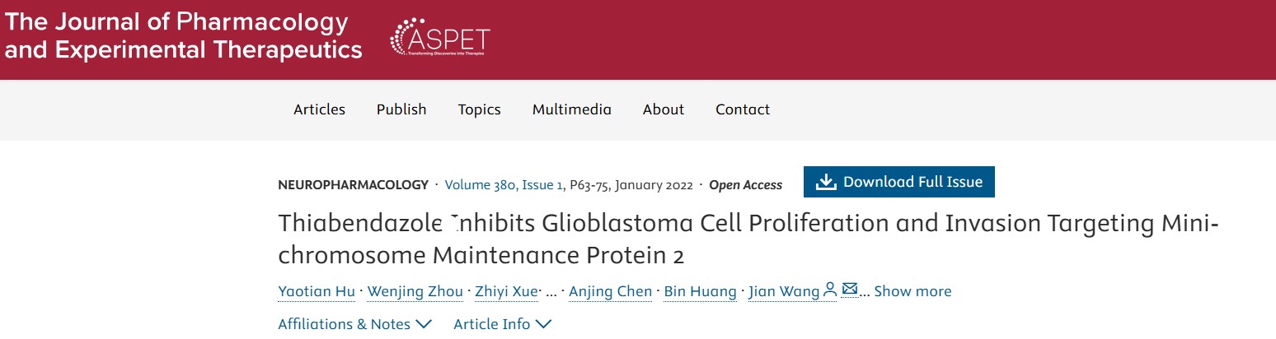The width and height of the screenshot is (1276, 339).
Task: Expand Affiliations & Notes section
Action: [354, 324]
